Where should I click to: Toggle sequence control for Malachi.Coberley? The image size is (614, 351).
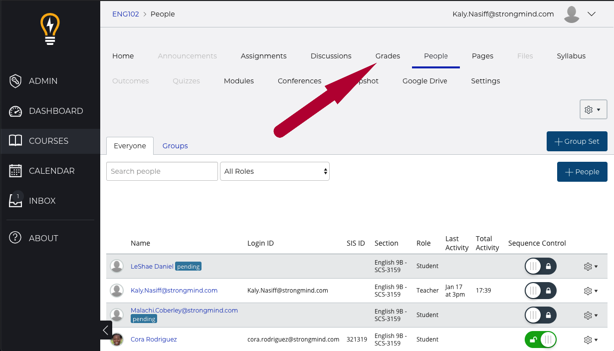pyautogui.click(x=541, y=315)
